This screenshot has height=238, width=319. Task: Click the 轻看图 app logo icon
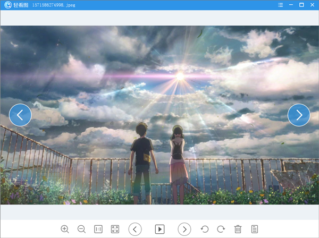[x=7, y=5]
